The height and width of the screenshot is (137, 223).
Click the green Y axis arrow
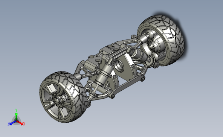click(x=16, y=117)
